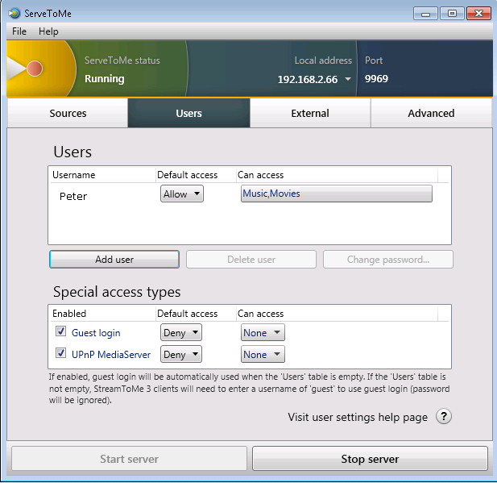Click Users table Can access column header
The height and width of the screenshot is (483, 497).
point(337,175)
